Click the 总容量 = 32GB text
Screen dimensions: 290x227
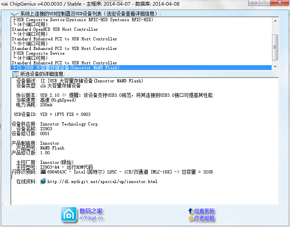pos(197,172)
